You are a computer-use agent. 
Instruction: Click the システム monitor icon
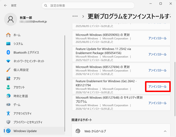(8, 44)
